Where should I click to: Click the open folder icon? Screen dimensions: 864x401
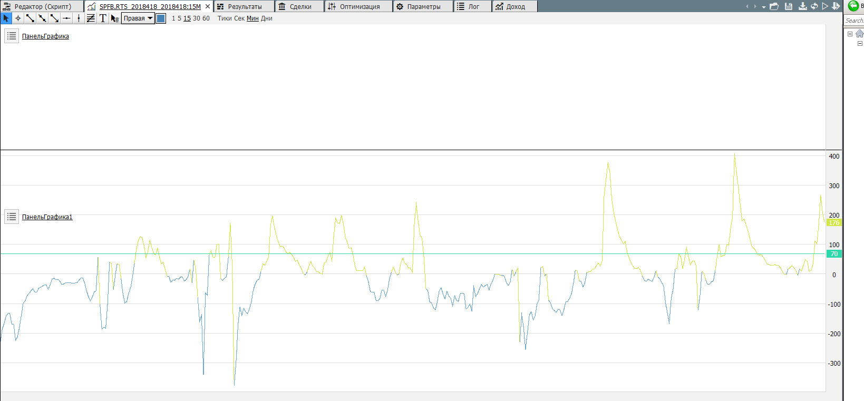(774, 6)
